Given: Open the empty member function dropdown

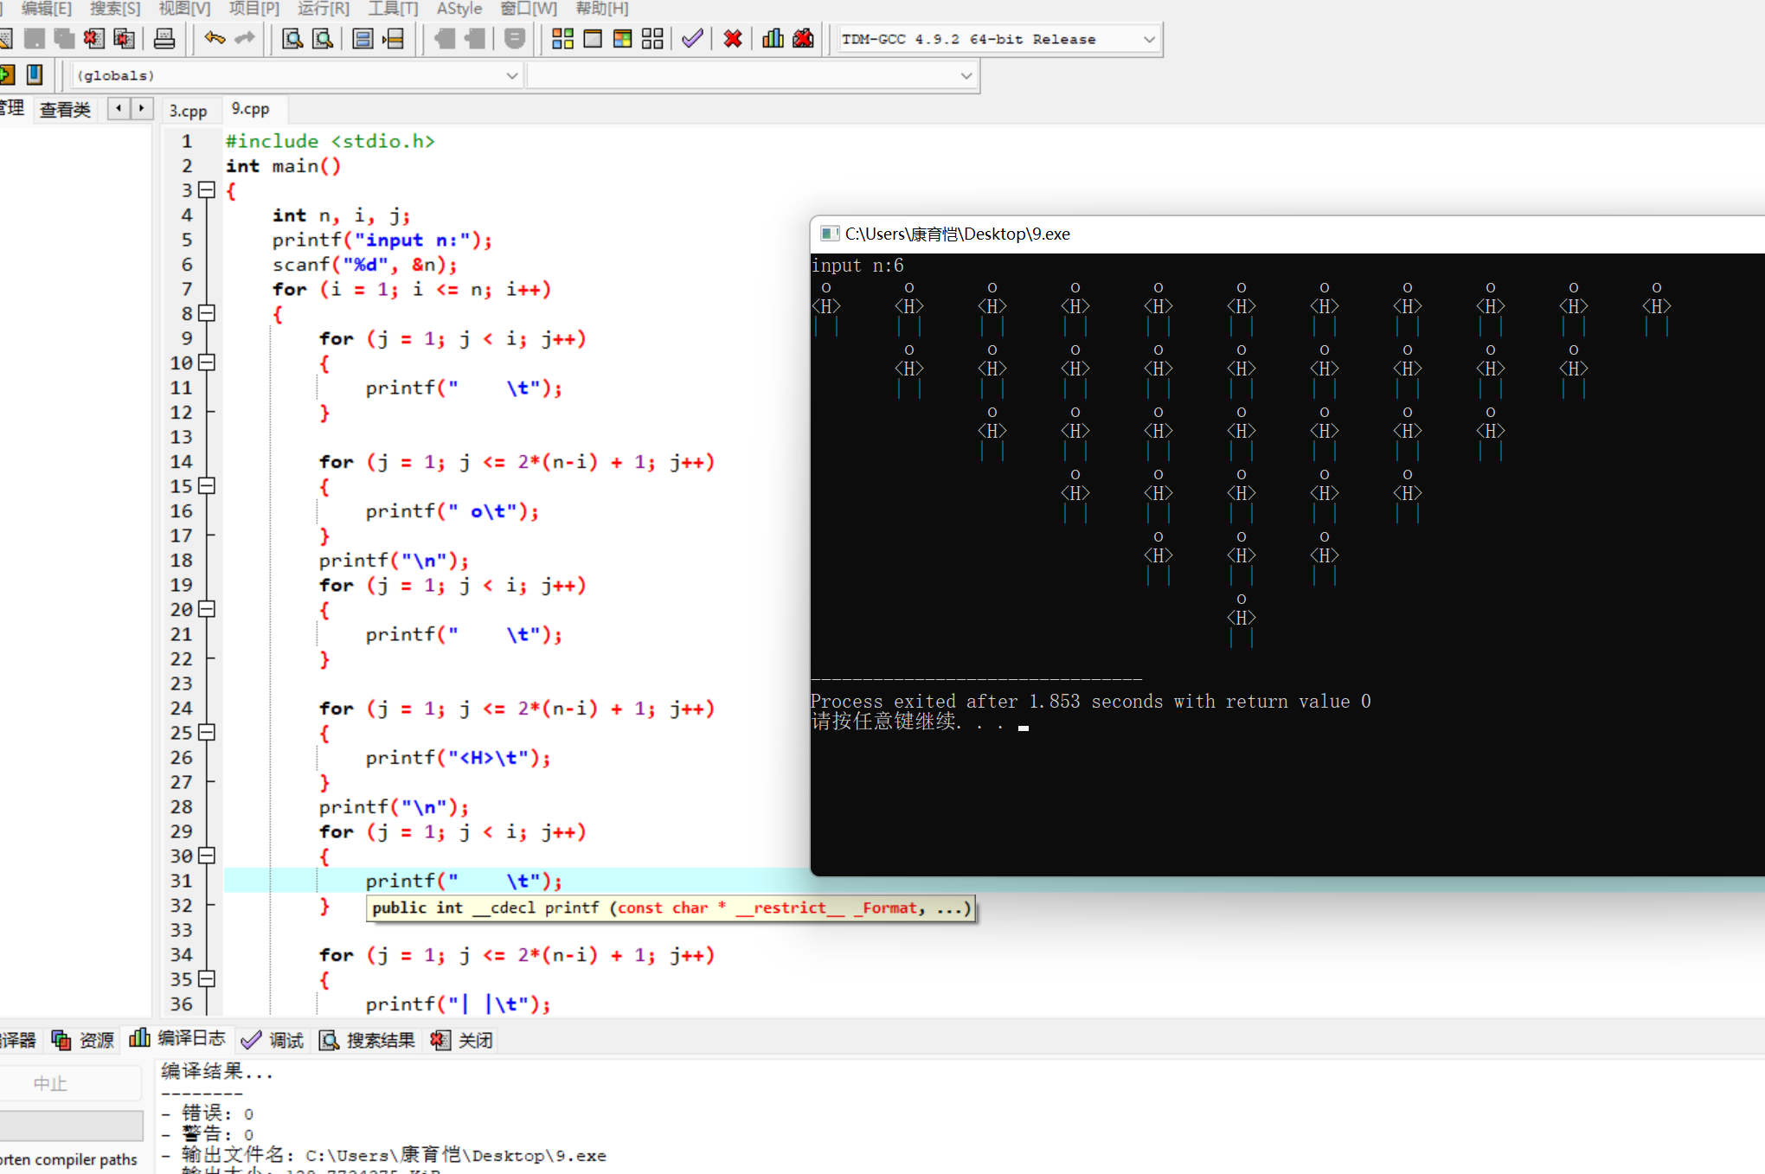Looking at the screenshot, I should pyautogui.click(x=966, y=76).
